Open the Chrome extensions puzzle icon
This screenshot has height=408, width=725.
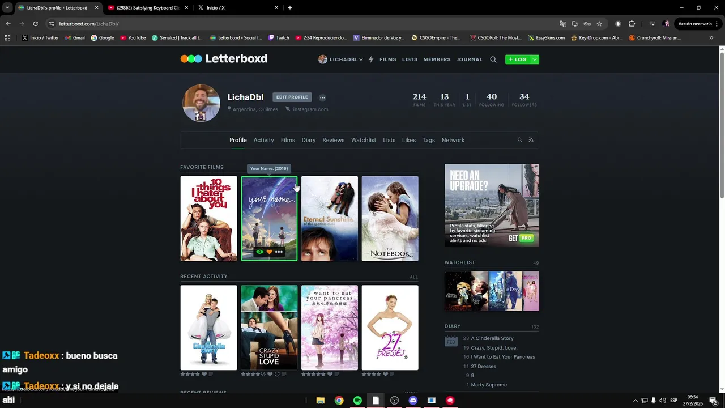pyautogui.click(x=632, y=24)
